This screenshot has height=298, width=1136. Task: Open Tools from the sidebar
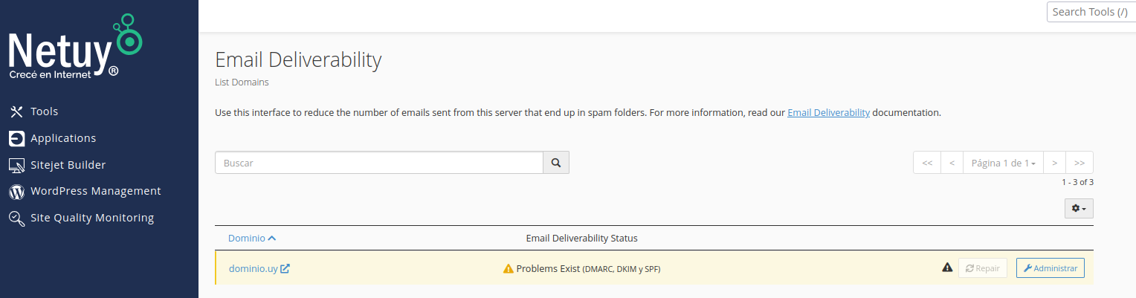(44, 111)
